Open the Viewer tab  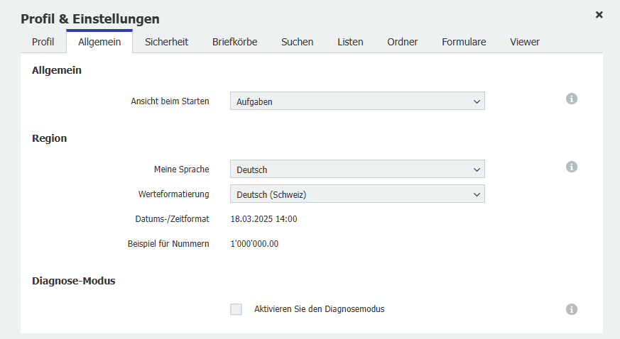(x=525, y=42)
